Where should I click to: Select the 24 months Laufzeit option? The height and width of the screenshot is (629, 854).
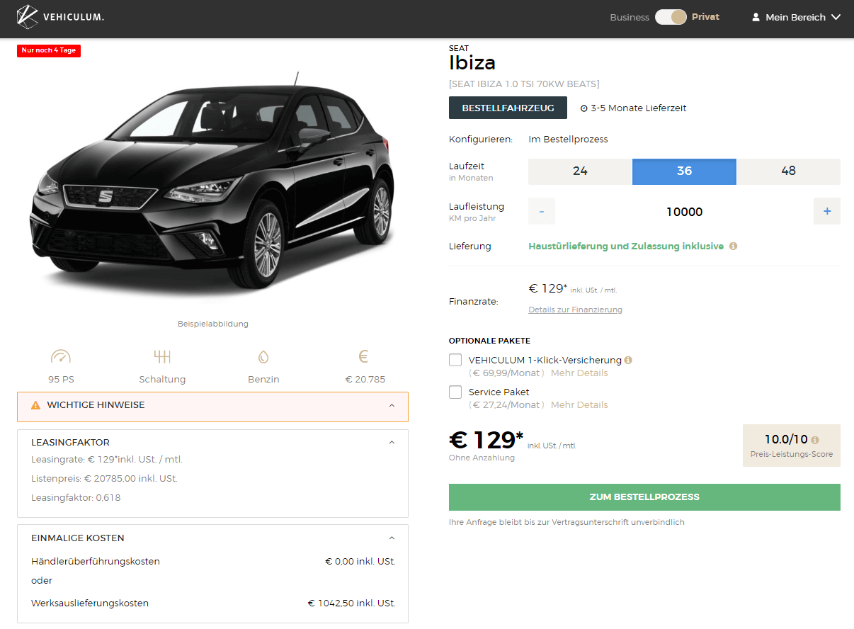[580, 171]
